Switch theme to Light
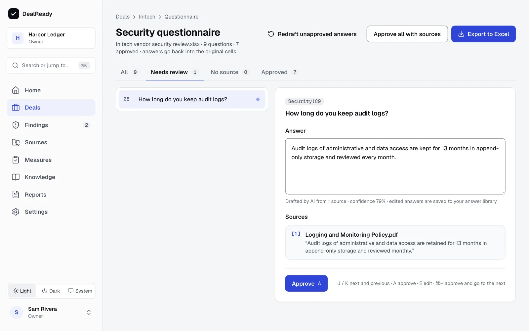 pos(22,291)
